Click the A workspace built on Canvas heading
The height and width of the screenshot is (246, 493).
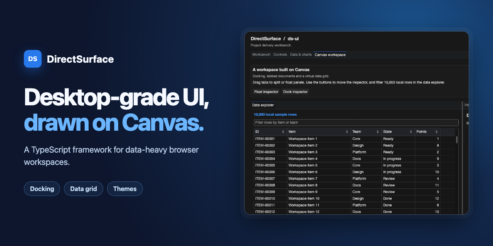281,70
